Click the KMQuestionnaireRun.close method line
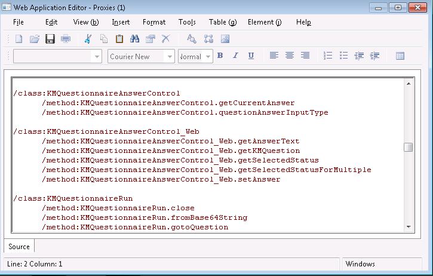Viewport: 433px width, 276px height. (118, 208)
